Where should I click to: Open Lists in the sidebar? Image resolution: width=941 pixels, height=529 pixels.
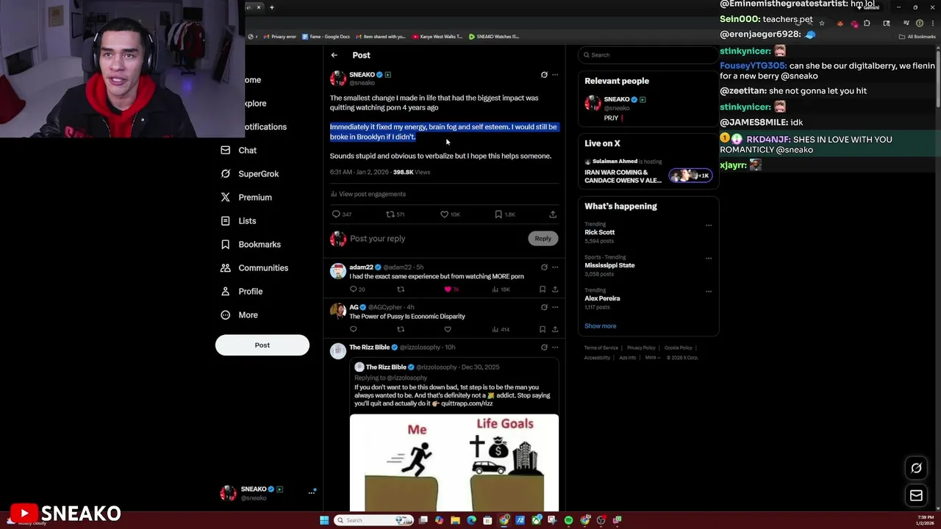(x=239, y=220)
